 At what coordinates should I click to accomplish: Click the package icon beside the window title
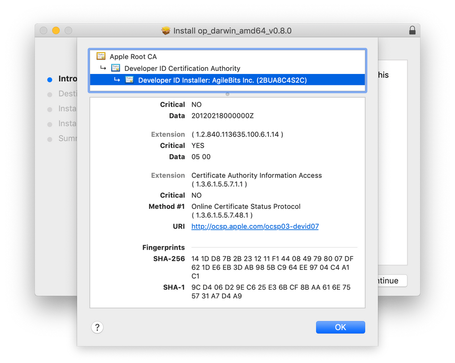tap(166, 31)
